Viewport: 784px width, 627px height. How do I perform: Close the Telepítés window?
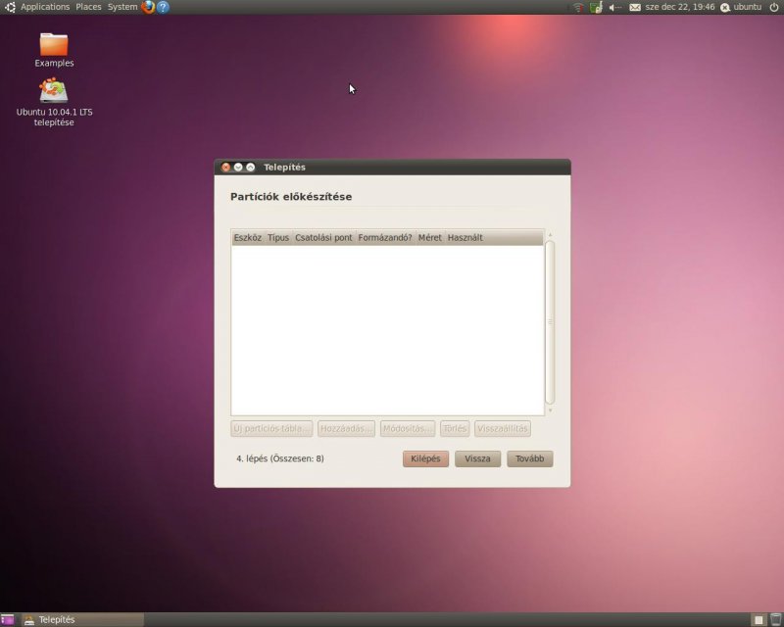pyautogui.click(x=226, y=167)
